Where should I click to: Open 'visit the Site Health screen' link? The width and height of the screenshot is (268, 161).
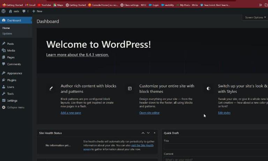pos(142,145)
